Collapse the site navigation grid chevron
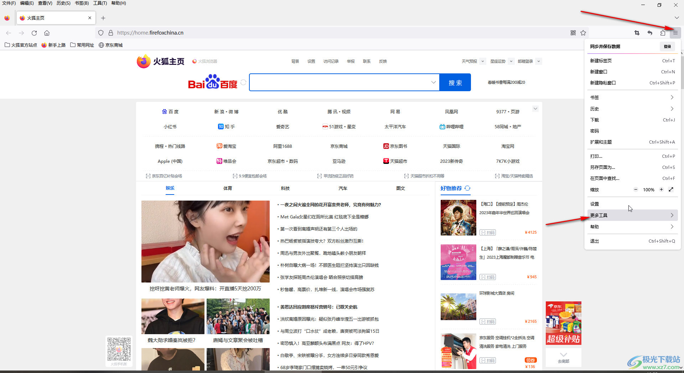Viewport: 684px width, 373px height. [x=535, y=109]
